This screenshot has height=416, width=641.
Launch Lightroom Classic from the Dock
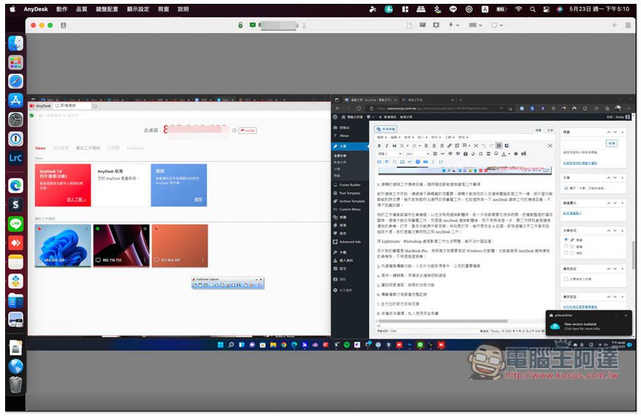(15, 158)
